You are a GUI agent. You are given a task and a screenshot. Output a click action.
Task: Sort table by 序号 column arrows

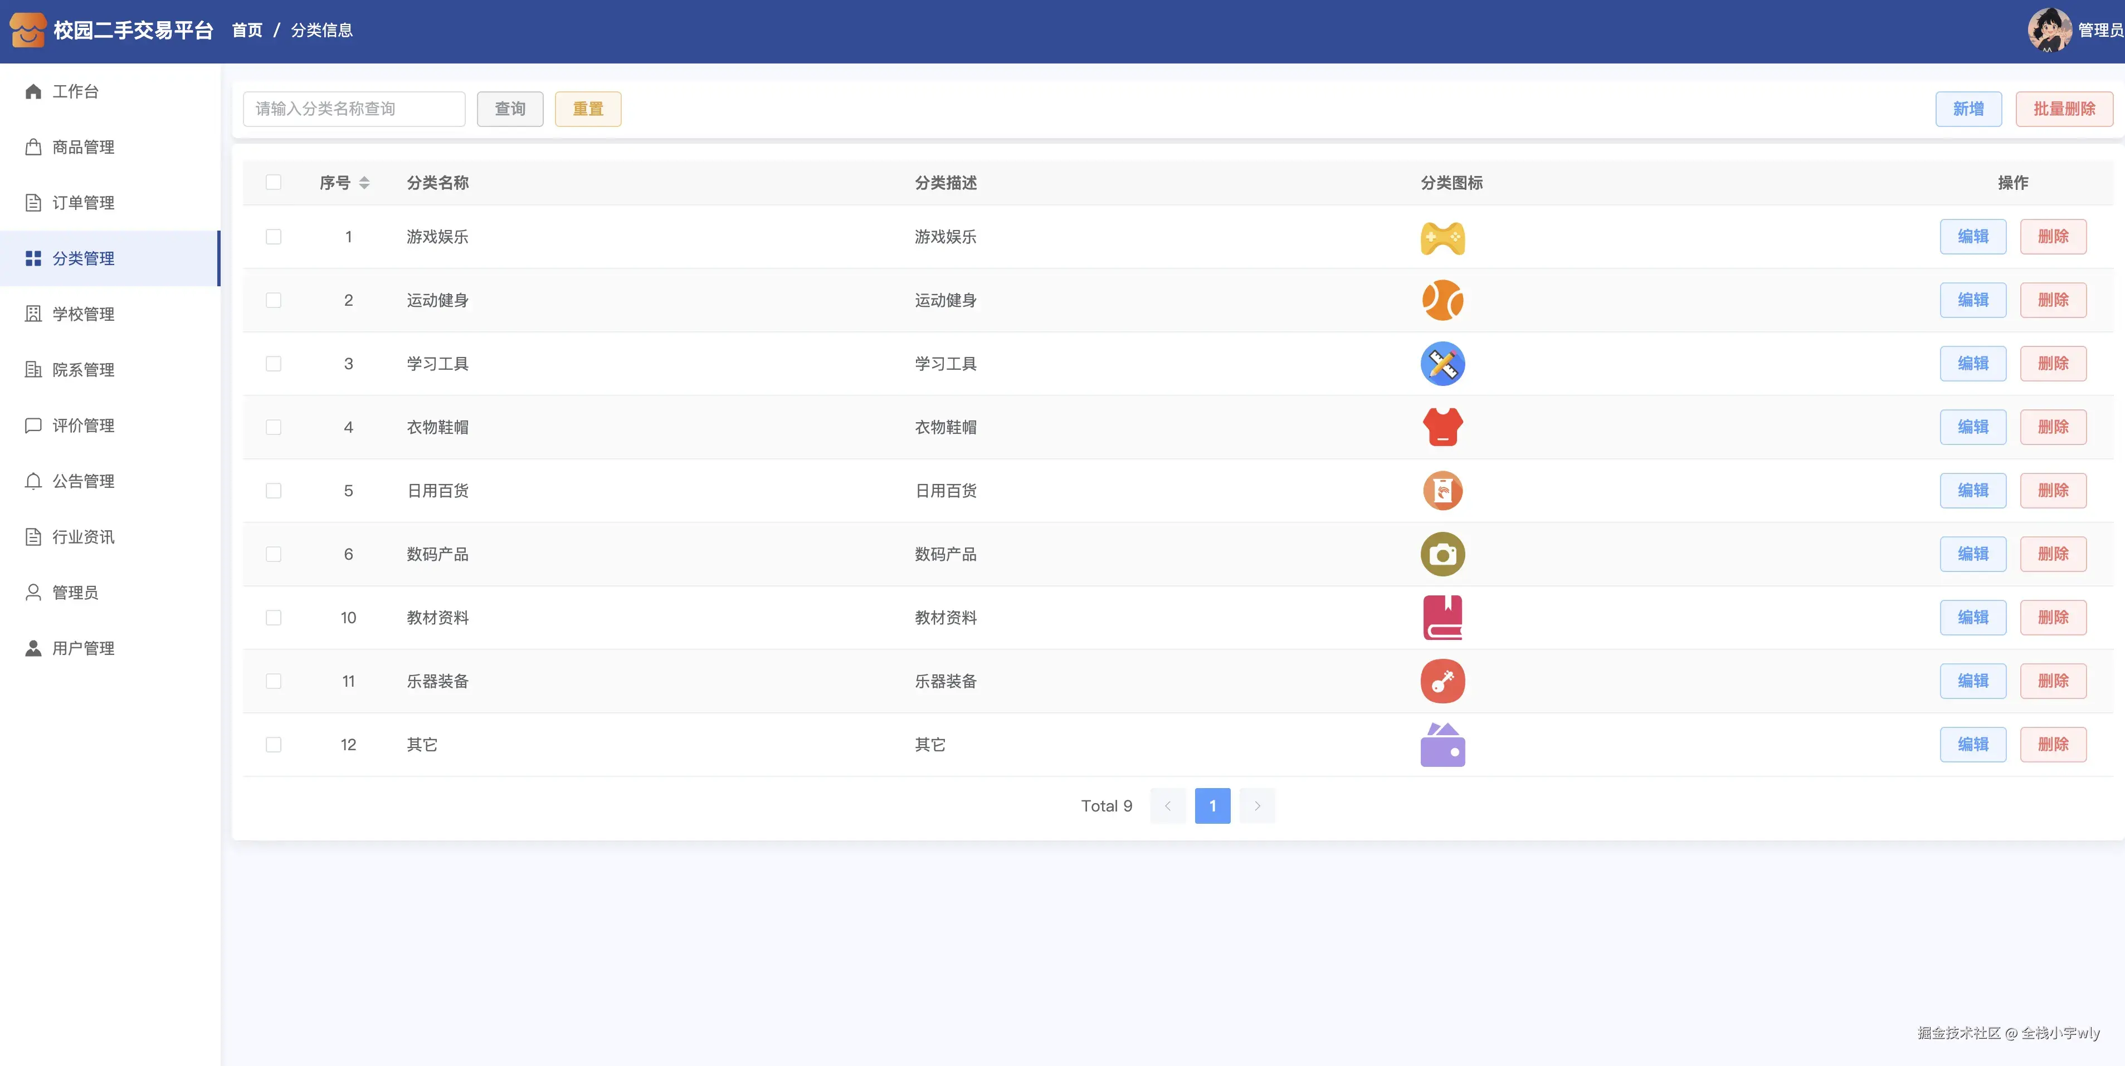click(364, 182)
